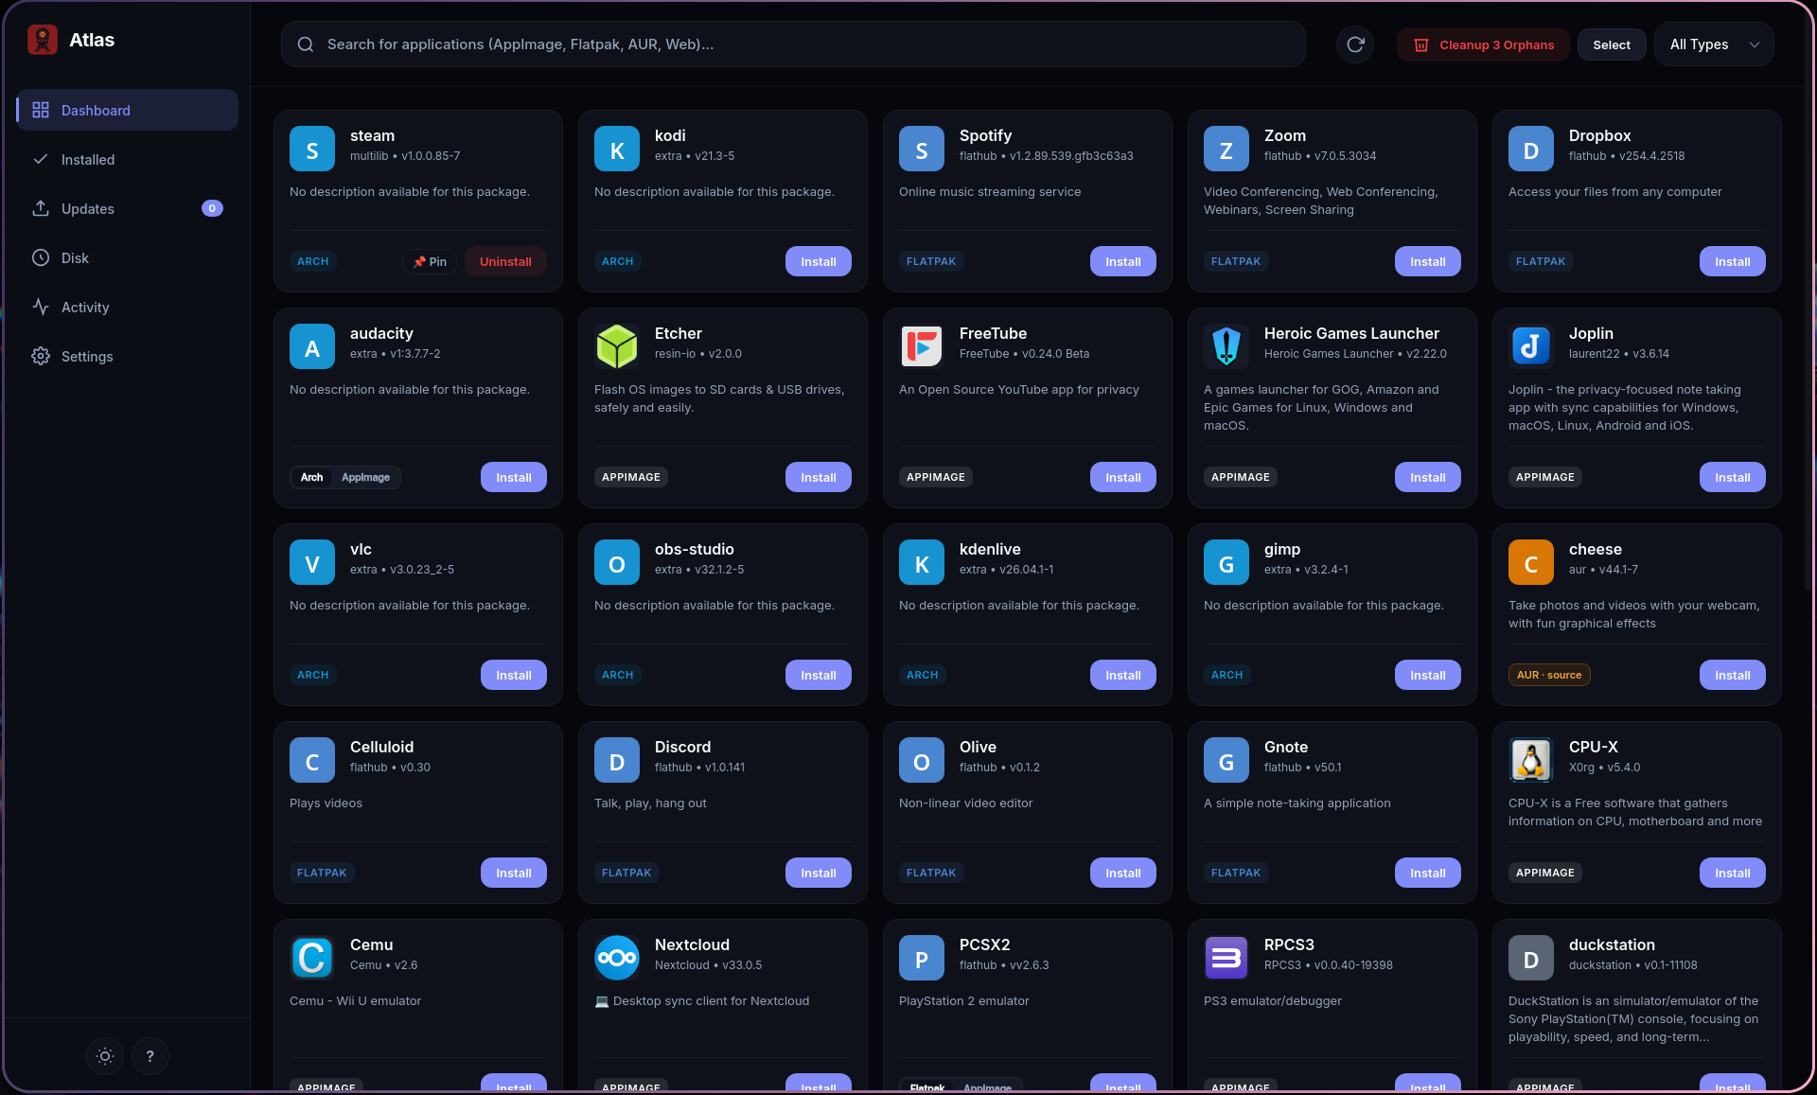The image size is (1817, 1095).
Task: Click Cleanup 3 Orphans button
Action: (x=1483, y=44)
